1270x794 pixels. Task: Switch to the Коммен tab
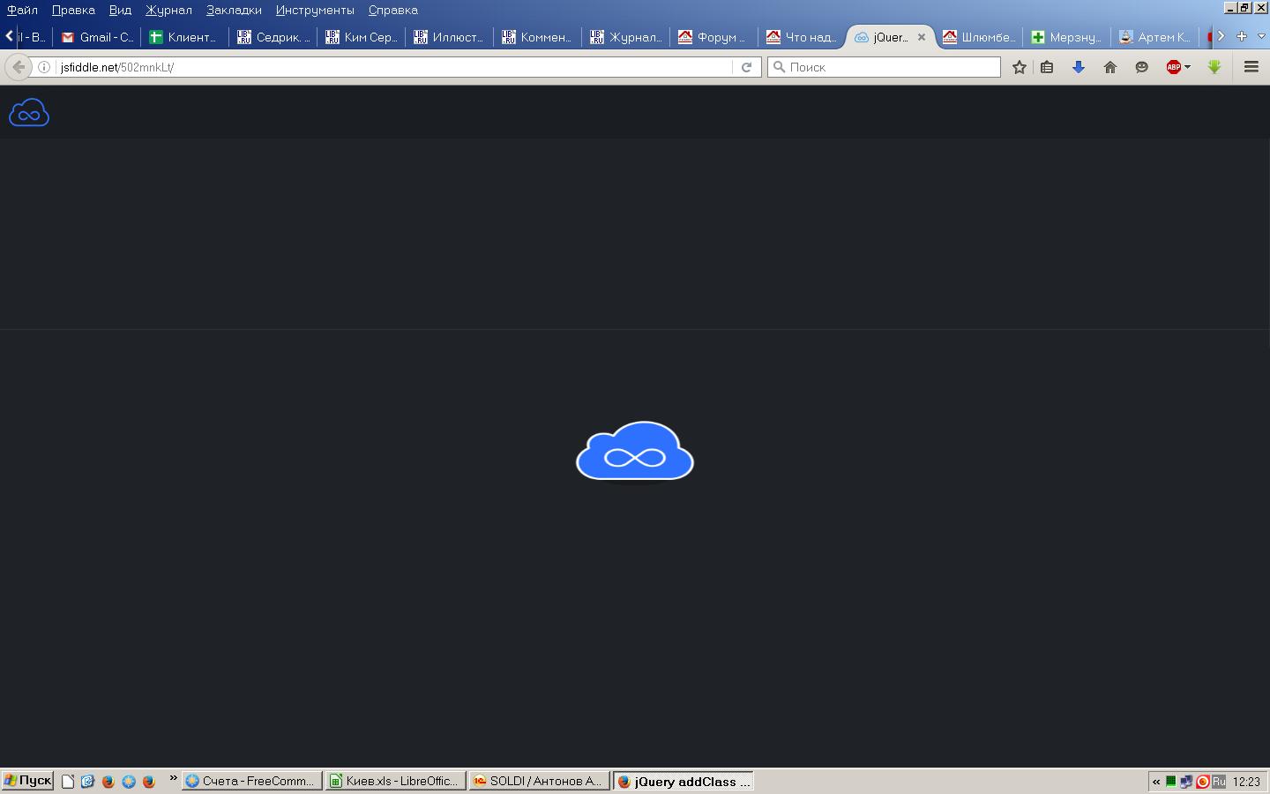click(x=538, y=37)
